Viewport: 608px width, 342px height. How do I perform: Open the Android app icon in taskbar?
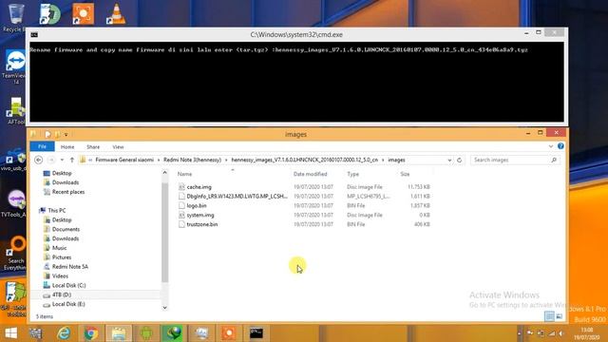(146, 333)
